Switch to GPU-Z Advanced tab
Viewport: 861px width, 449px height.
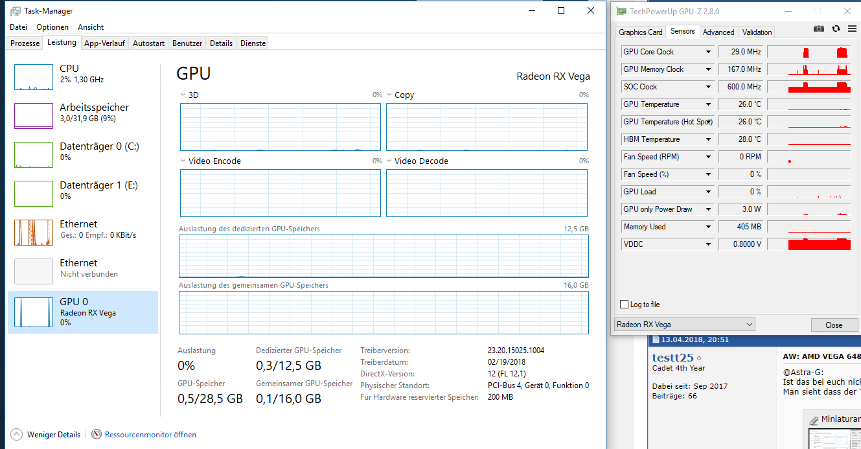(718, 32)
